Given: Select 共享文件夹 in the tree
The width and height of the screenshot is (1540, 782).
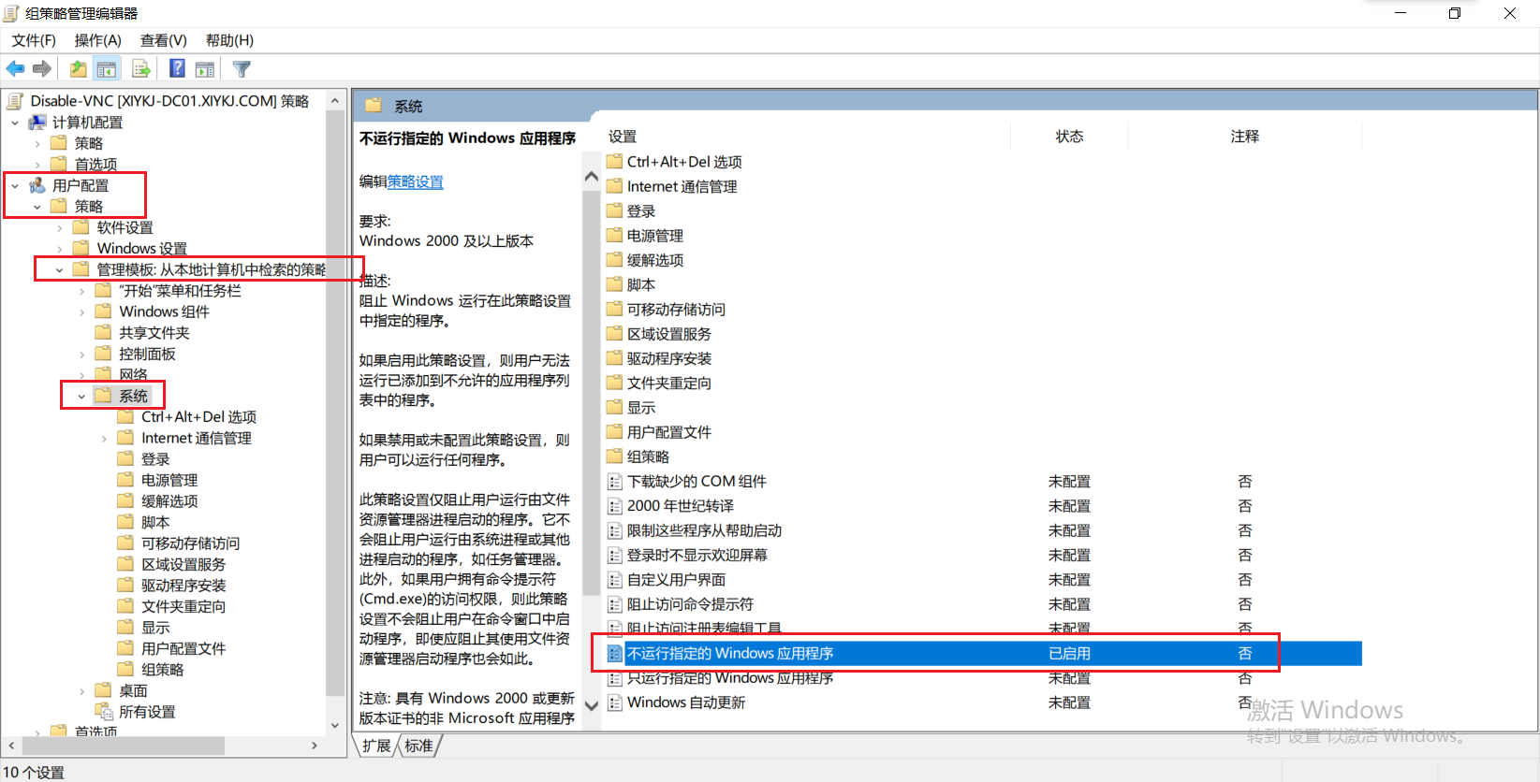Looking at the screenshot, I should coord(154,333).
